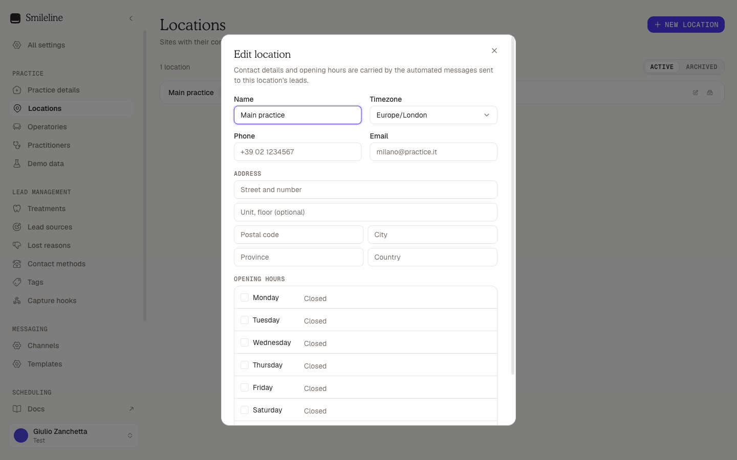Click the dialog vertical scrollbar
The width and height of the screenshot is (737, 460).
click(513, 206)
